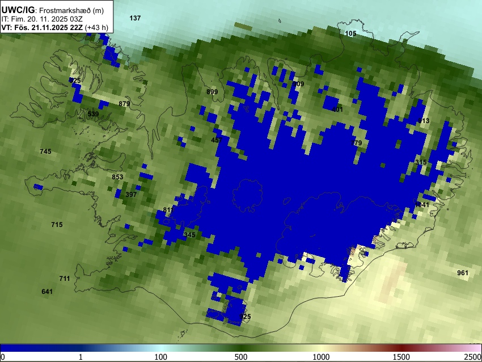This screenshot has width=482, height=362.
Task: Click the '879' value on the map
Action: pos(124,104)
